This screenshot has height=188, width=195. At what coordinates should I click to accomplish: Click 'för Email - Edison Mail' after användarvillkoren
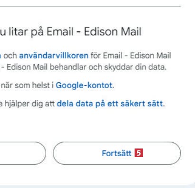tap(131, 56)
